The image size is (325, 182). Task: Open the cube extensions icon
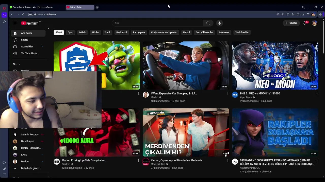coord(320,14)
